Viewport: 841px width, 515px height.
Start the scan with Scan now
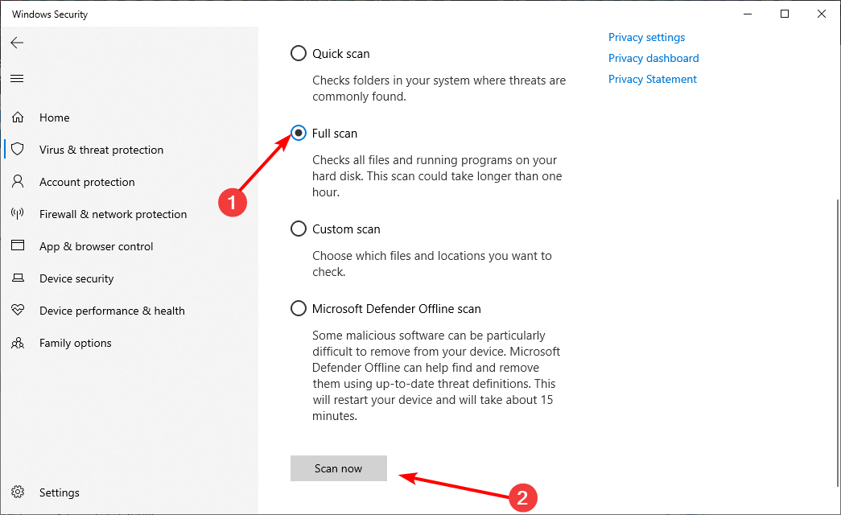[x=339, y=468]
